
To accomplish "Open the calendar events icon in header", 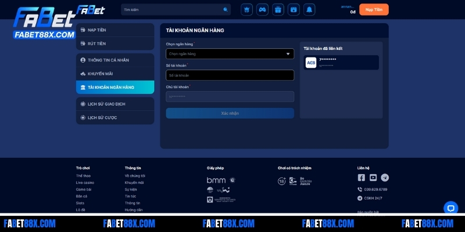I will [294, 10].
